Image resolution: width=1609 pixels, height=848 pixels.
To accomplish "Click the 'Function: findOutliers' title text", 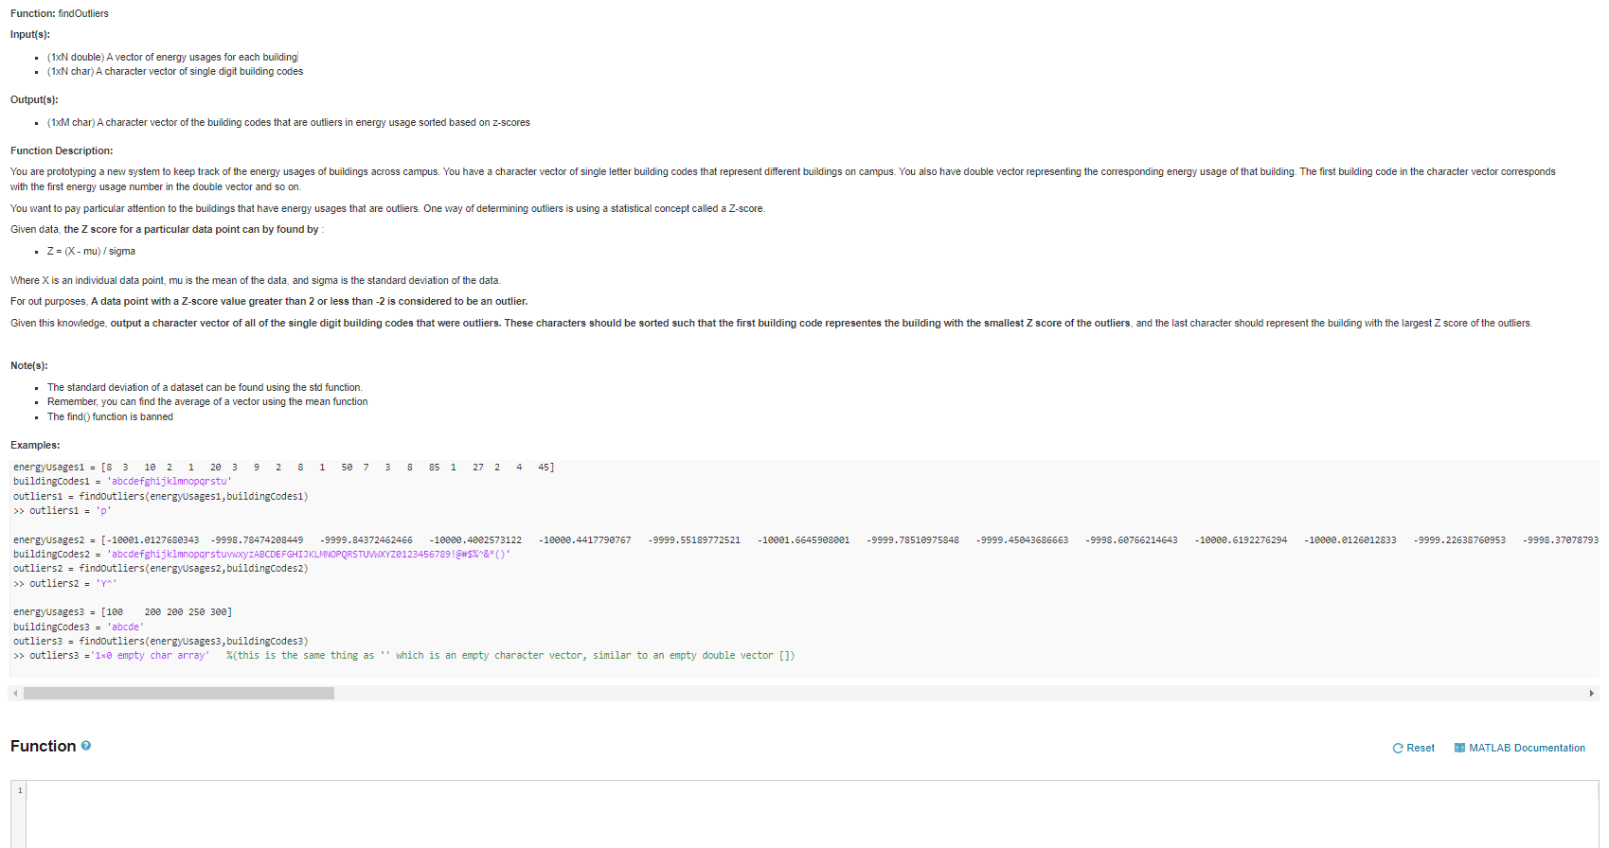I will pyautogui.click(x=60, y=13).
